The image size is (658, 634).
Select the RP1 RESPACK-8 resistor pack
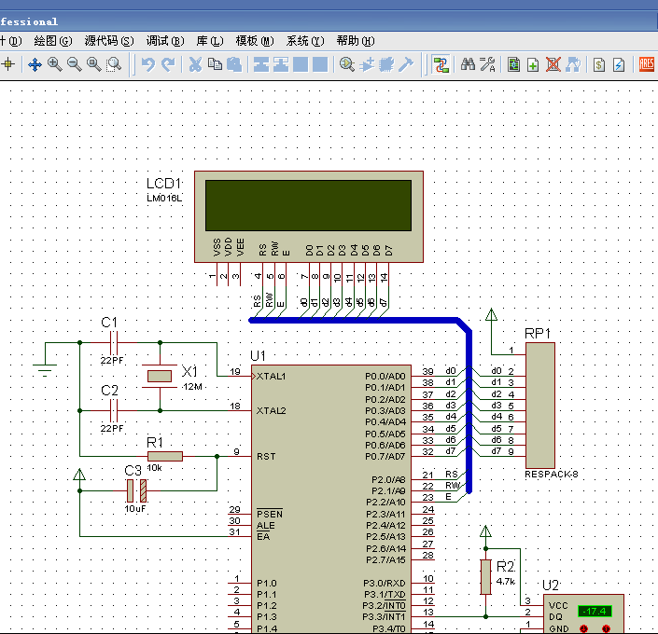(540, 406)
